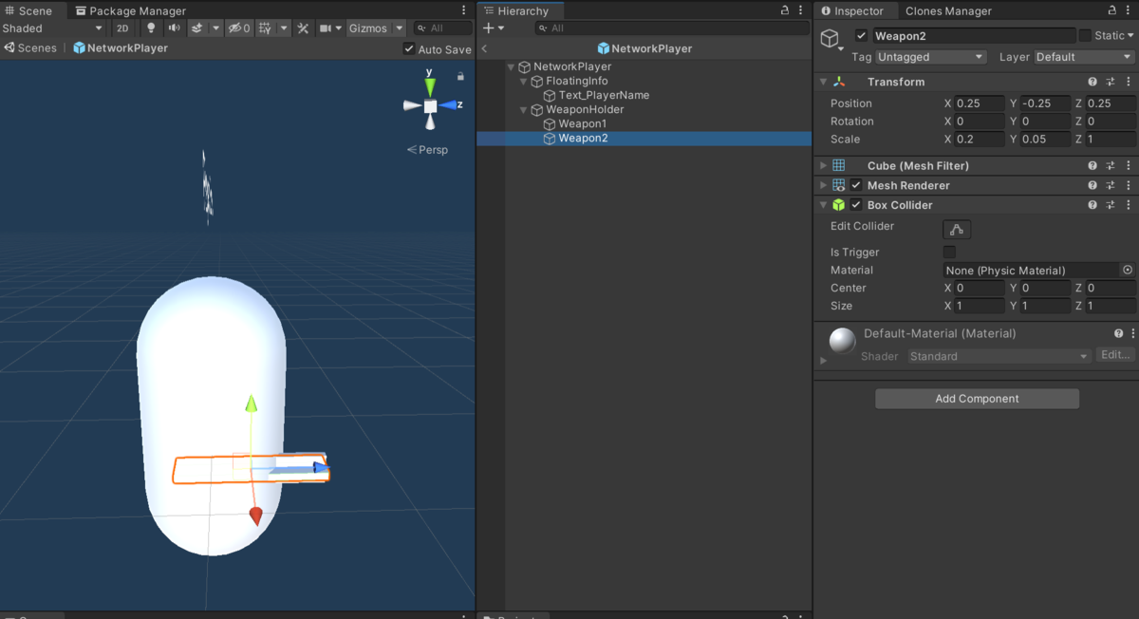Open the Shaded draw mode dropdown
1139x619 pixels.
coord(52,28)
